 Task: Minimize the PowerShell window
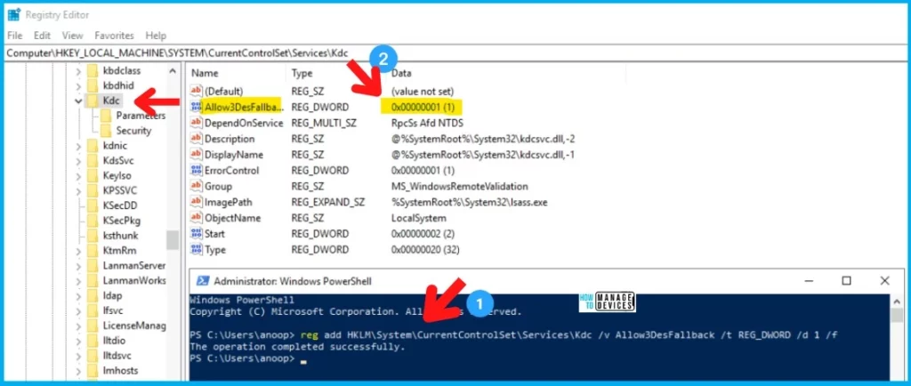click(x=808, y=281)
